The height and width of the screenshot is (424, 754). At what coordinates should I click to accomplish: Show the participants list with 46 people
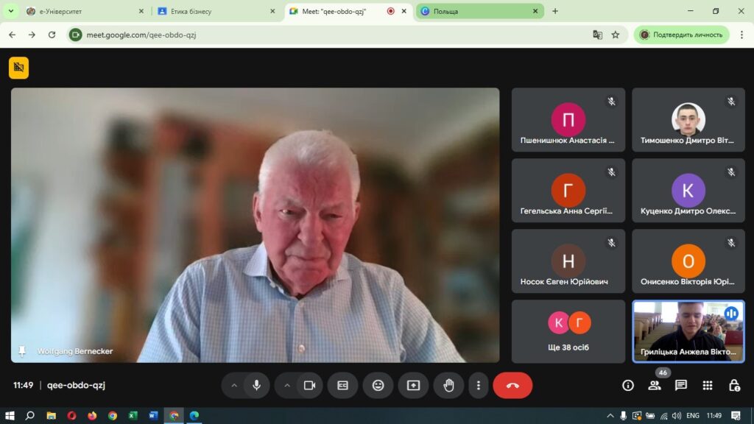(655, 385)
